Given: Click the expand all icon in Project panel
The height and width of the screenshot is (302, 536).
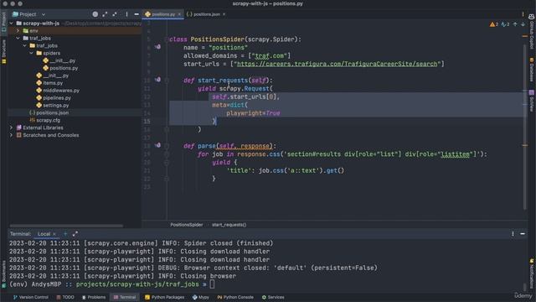Looking at the screenshot, I should 105,14.
